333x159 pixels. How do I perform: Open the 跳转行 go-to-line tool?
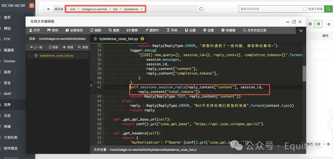click(x=152, y=30)
